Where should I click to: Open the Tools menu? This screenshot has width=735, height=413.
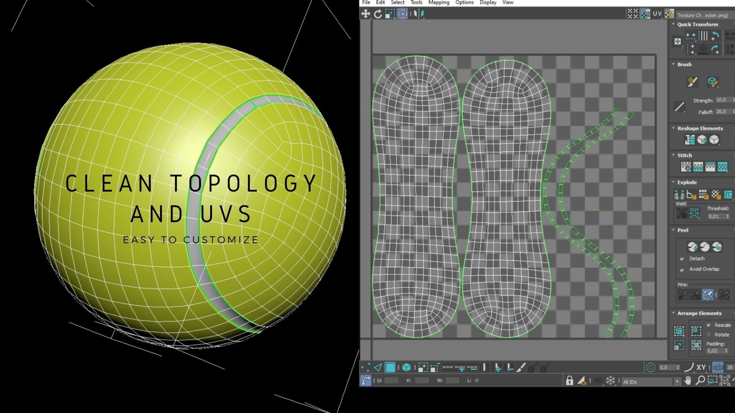pyautogui.click(x=416, y=2)
